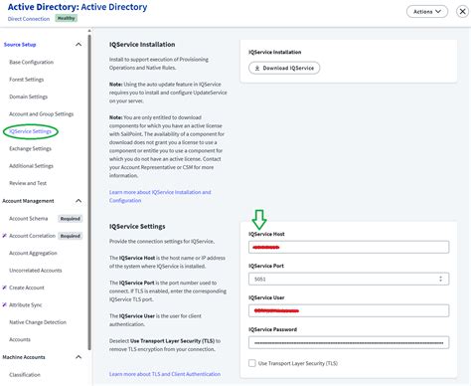
Task: Close the Active Directory panel with X
Action: [x=462, y=12]
